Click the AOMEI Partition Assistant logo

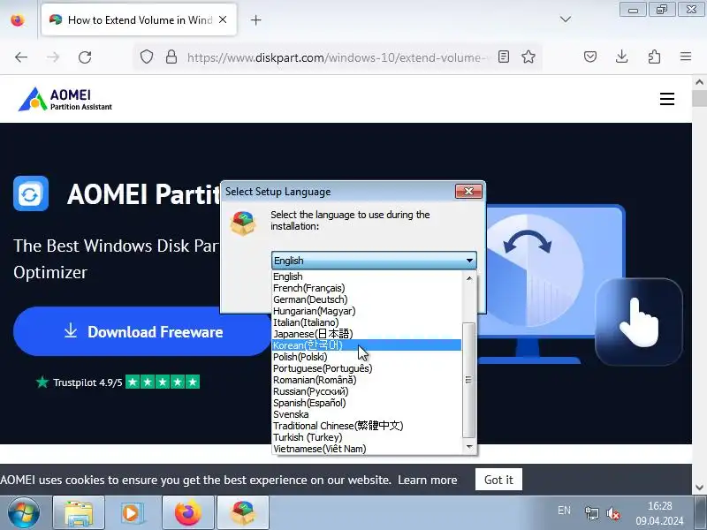65,99
